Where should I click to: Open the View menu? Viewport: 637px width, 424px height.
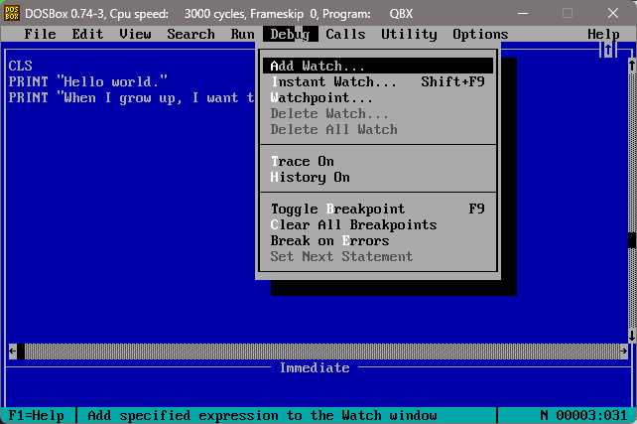135,34
